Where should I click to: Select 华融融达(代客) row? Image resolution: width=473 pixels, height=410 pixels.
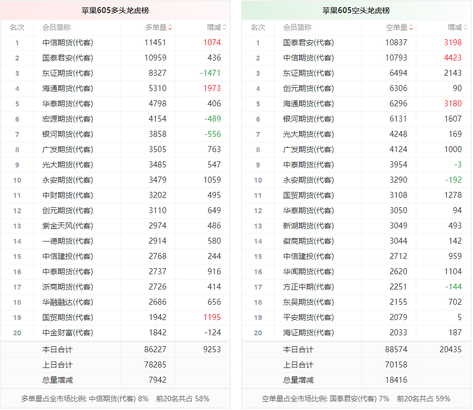tap(116, 302)
